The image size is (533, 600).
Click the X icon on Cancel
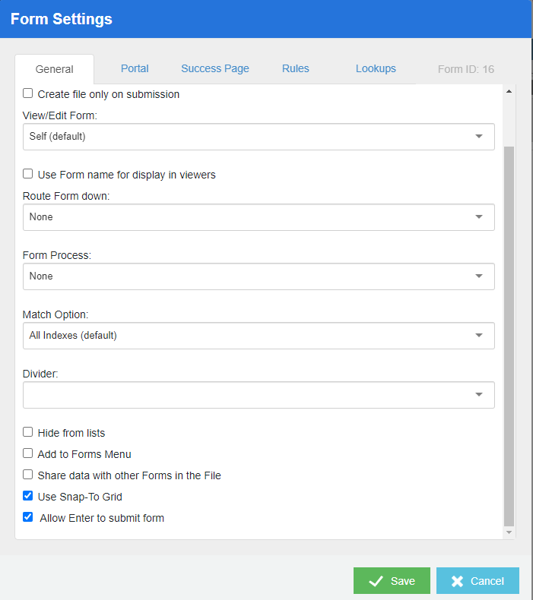(457, 581)
